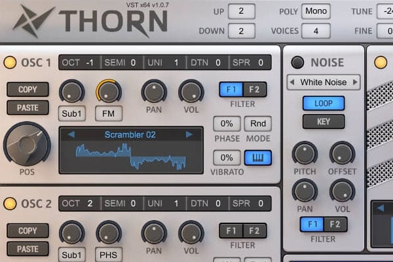Screen dimensions: 393x262
Task: Select F1 filter routing for OSC 1
Action: coord(231,89)
